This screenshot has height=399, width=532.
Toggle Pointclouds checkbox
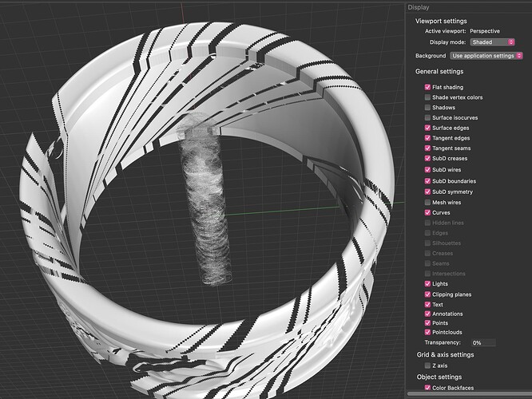pyautogui.click(x=427, y=332)
